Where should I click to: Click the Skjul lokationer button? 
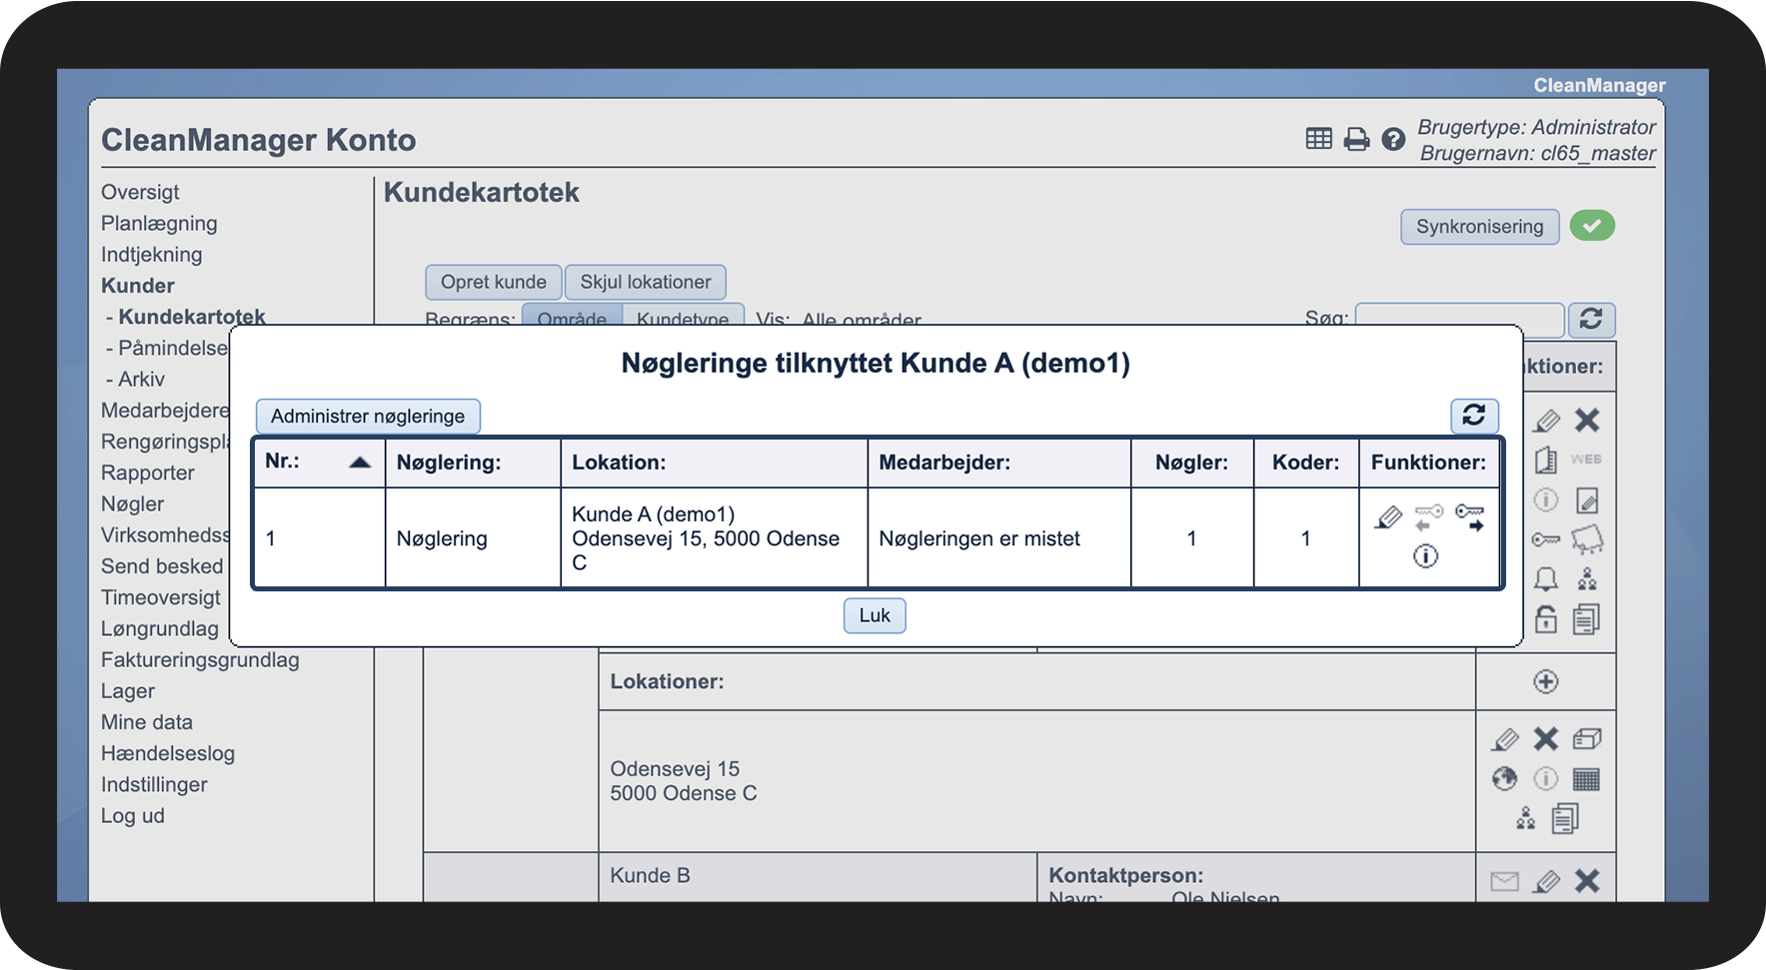(646, 282)
